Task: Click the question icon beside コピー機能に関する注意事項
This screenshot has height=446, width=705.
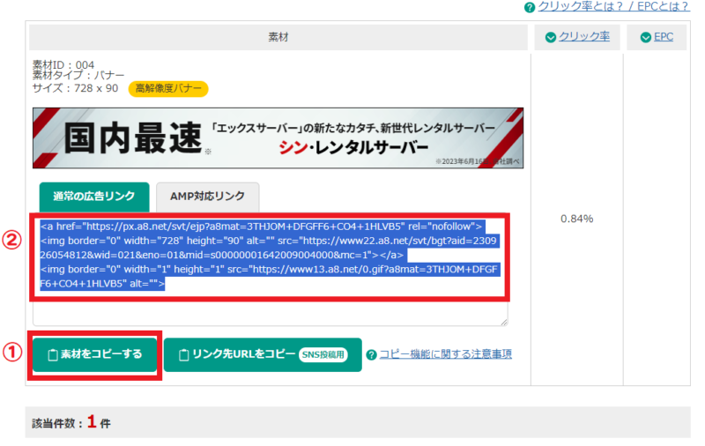Action: tap(371, 355)
